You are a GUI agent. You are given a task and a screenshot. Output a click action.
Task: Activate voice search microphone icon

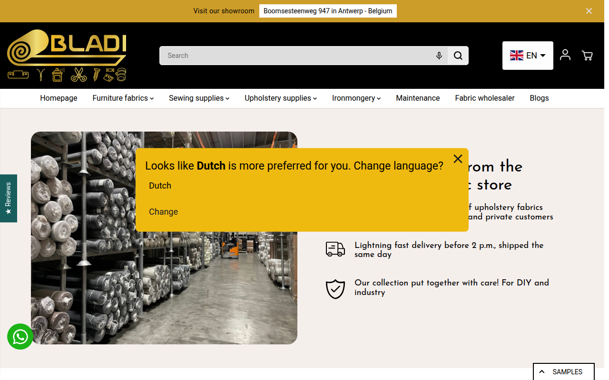[x=439, y=56]
